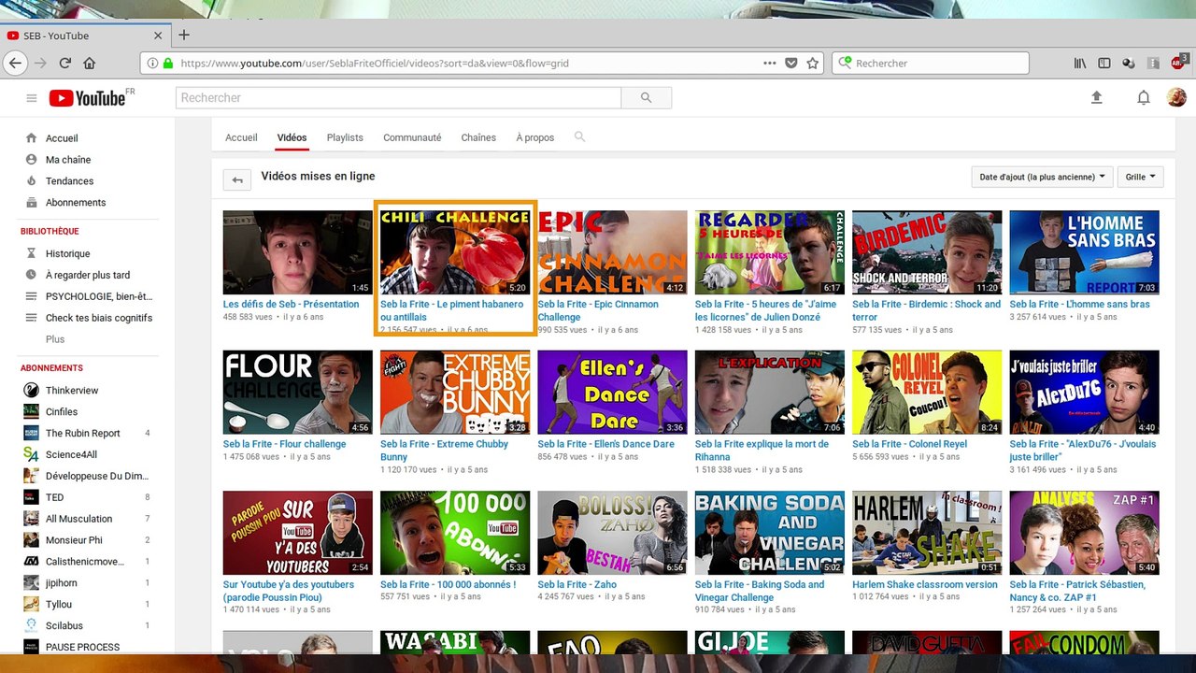Select the Vidéos channel tab

292,137
